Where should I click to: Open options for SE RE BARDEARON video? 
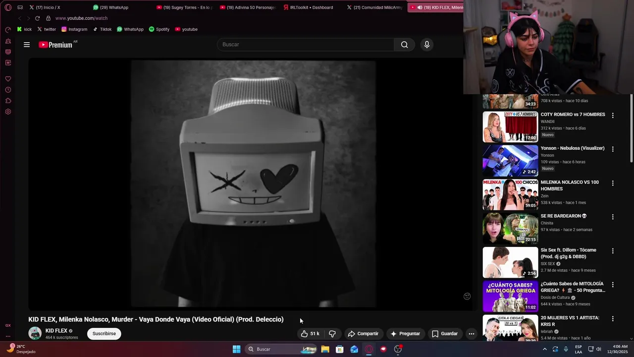pos(613,217)
